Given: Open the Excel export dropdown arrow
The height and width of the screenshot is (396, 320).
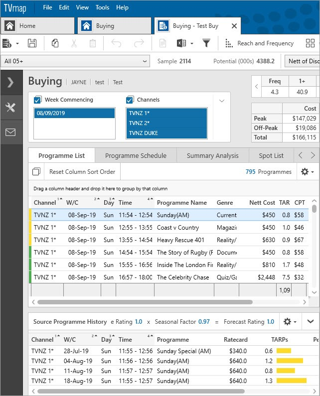Looking at the screenshot, I should tap(192, 43).
